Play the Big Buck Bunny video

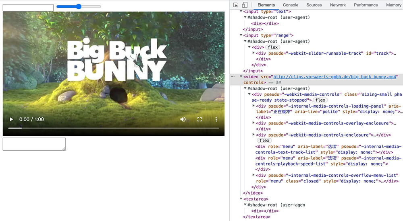11,119
